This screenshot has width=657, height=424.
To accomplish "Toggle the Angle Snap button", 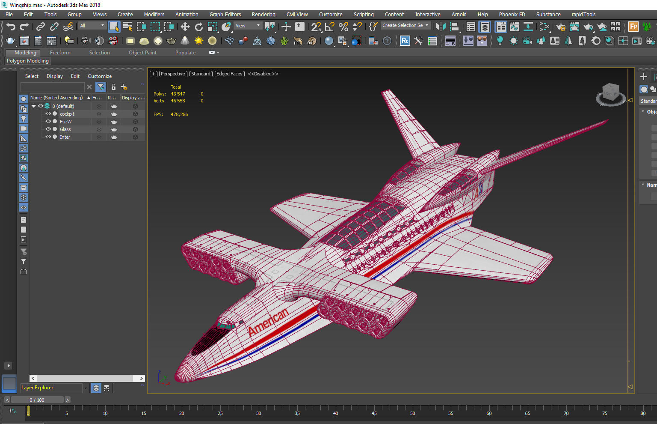I will click(329, 27).
